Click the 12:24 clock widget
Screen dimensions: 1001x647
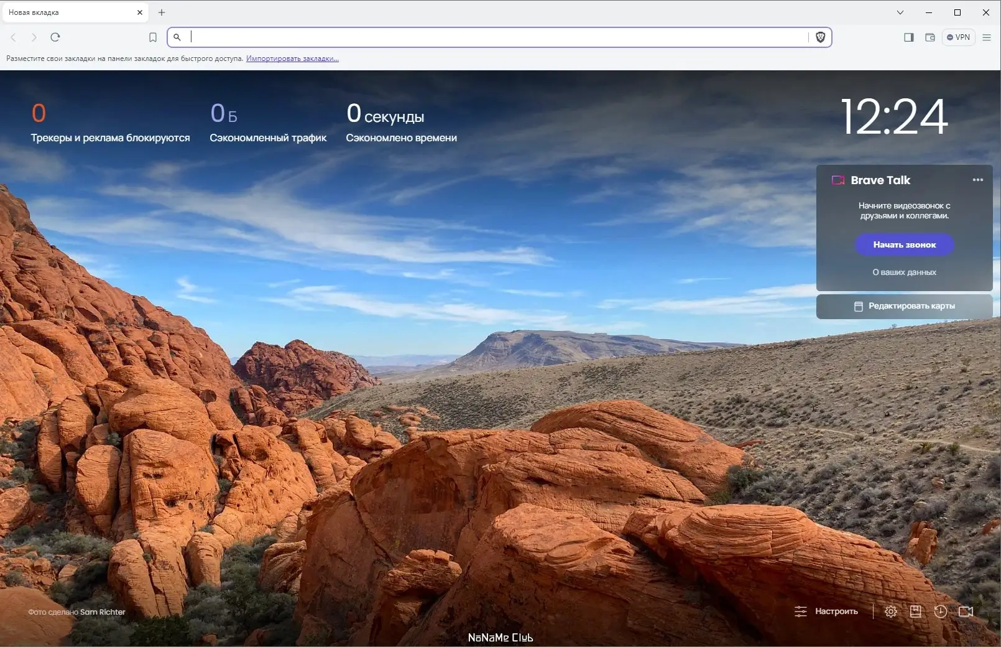[894, 117]
